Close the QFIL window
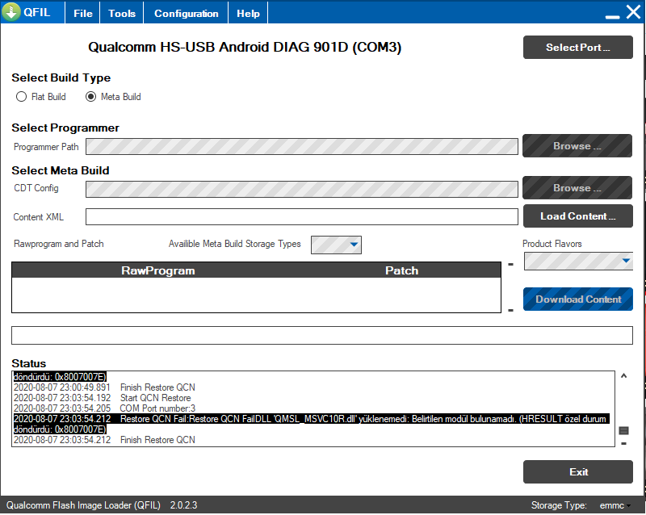646x515 pixels. click(633, 12)
